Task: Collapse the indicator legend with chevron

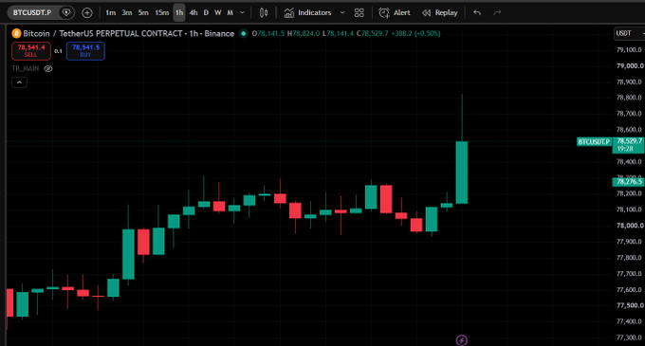Action: (x=19, y=82)
